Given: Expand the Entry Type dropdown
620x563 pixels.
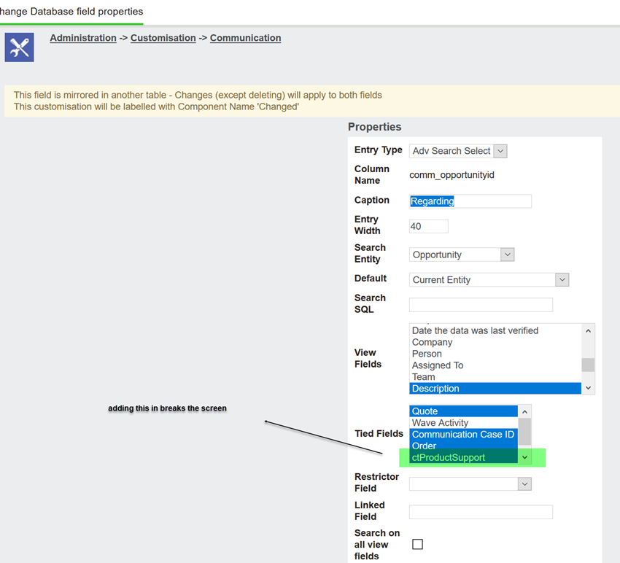Looking at the screenshot, I should [x=458, y=151].
